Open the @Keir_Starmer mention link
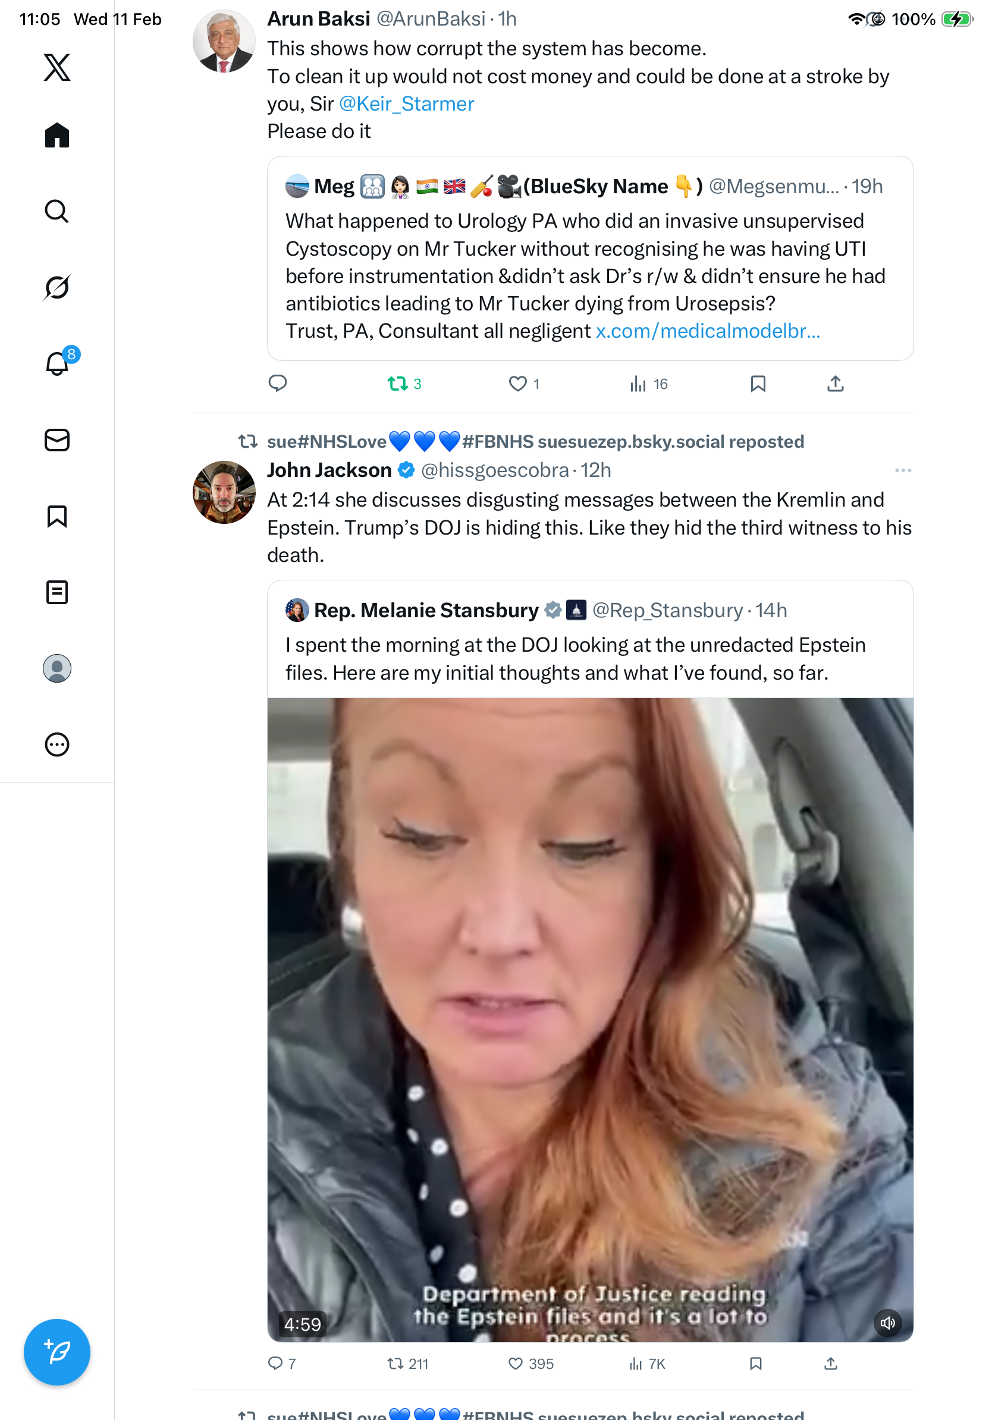This screenshot has width=992, height=1420. 406,104
